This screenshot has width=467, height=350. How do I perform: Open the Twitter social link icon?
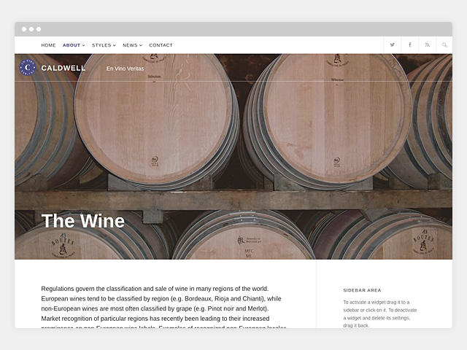point(392,45)
